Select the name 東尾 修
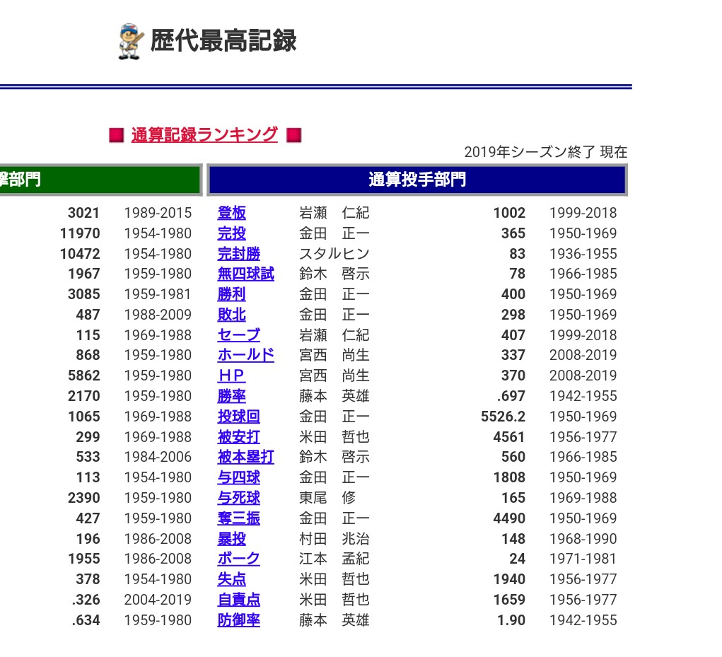Viewport: 722px width, 657px height. click(327, 498)
